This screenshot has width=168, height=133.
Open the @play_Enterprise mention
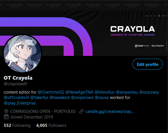click(x=20, y=103)
